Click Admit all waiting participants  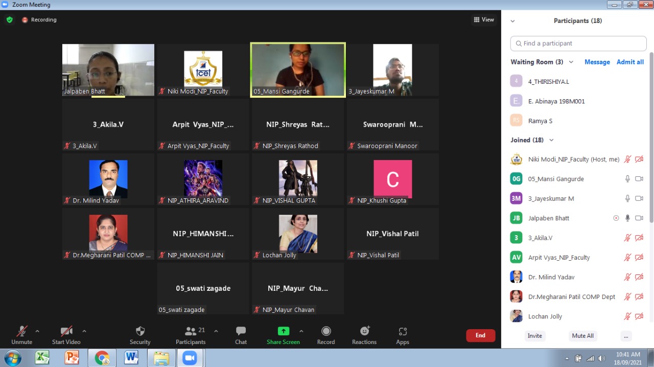[630, 62]
